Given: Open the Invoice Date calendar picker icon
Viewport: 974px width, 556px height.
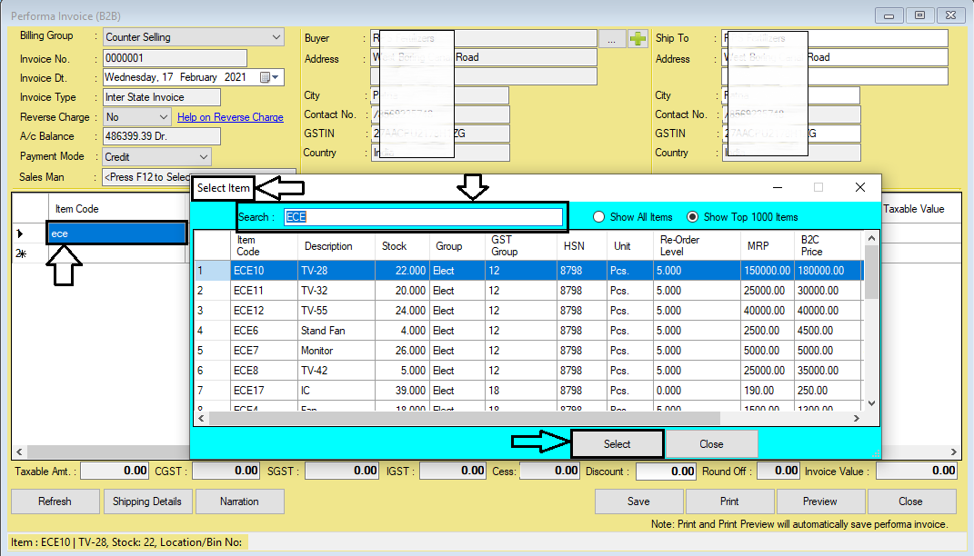Looking at the screenshot, I should (264, 77).
